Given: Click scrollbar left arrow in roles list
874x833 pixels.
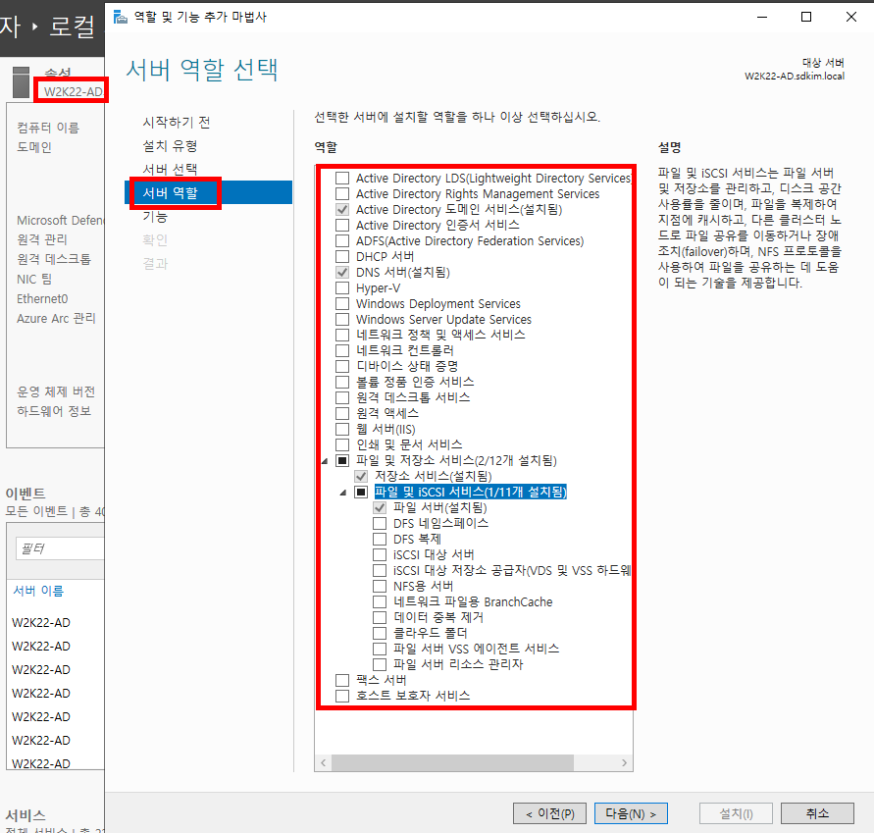Looking at the screenshot, I should [x=324, y=762].
